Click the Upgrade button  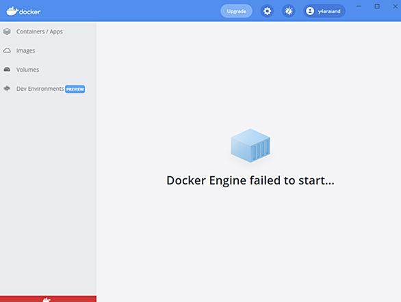pos(236,11)
